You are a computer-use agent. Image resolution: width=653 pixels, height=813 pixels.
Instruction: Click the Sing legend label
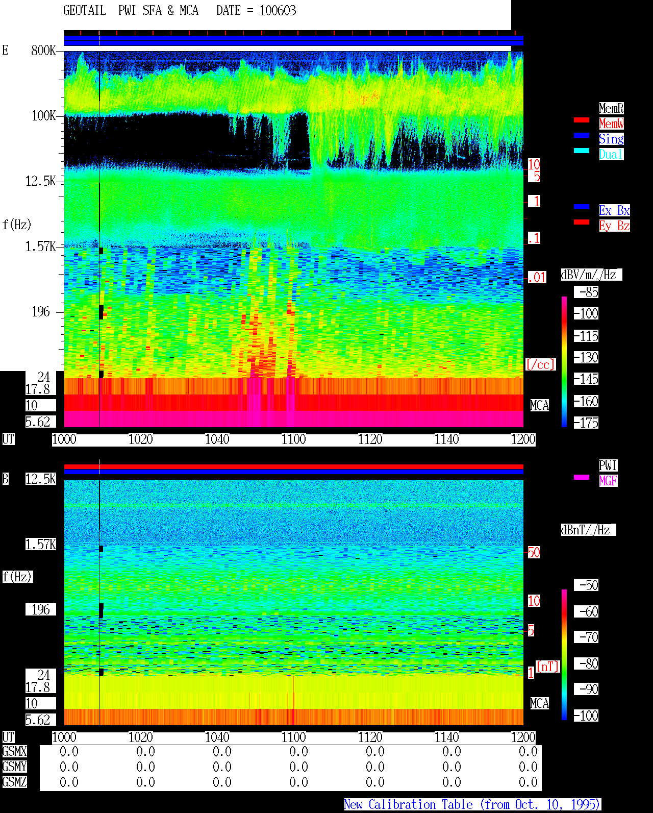[x=611, y=139]
